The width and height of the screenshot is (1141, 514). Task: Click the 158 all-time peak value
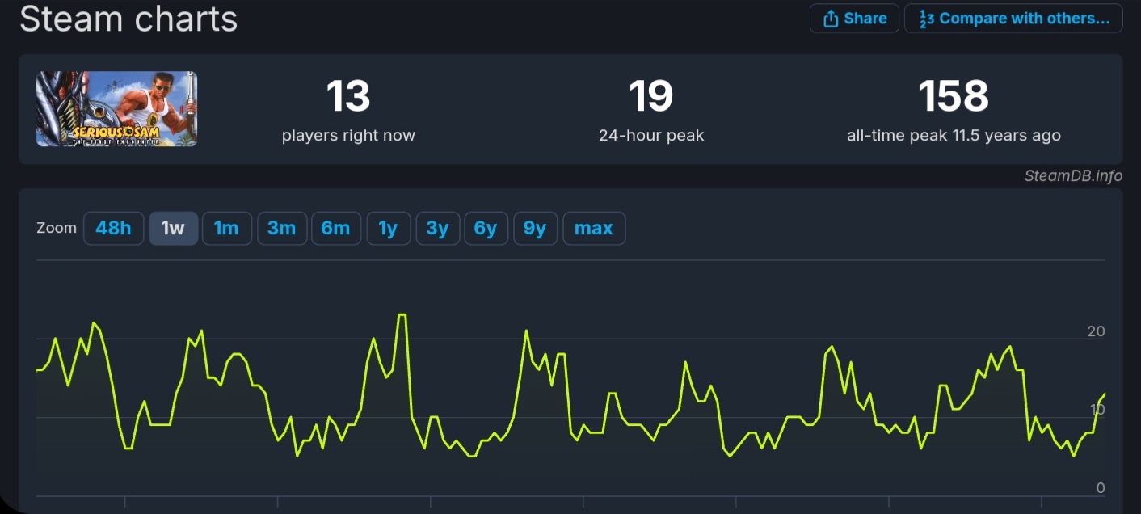(x=954, y=96)
